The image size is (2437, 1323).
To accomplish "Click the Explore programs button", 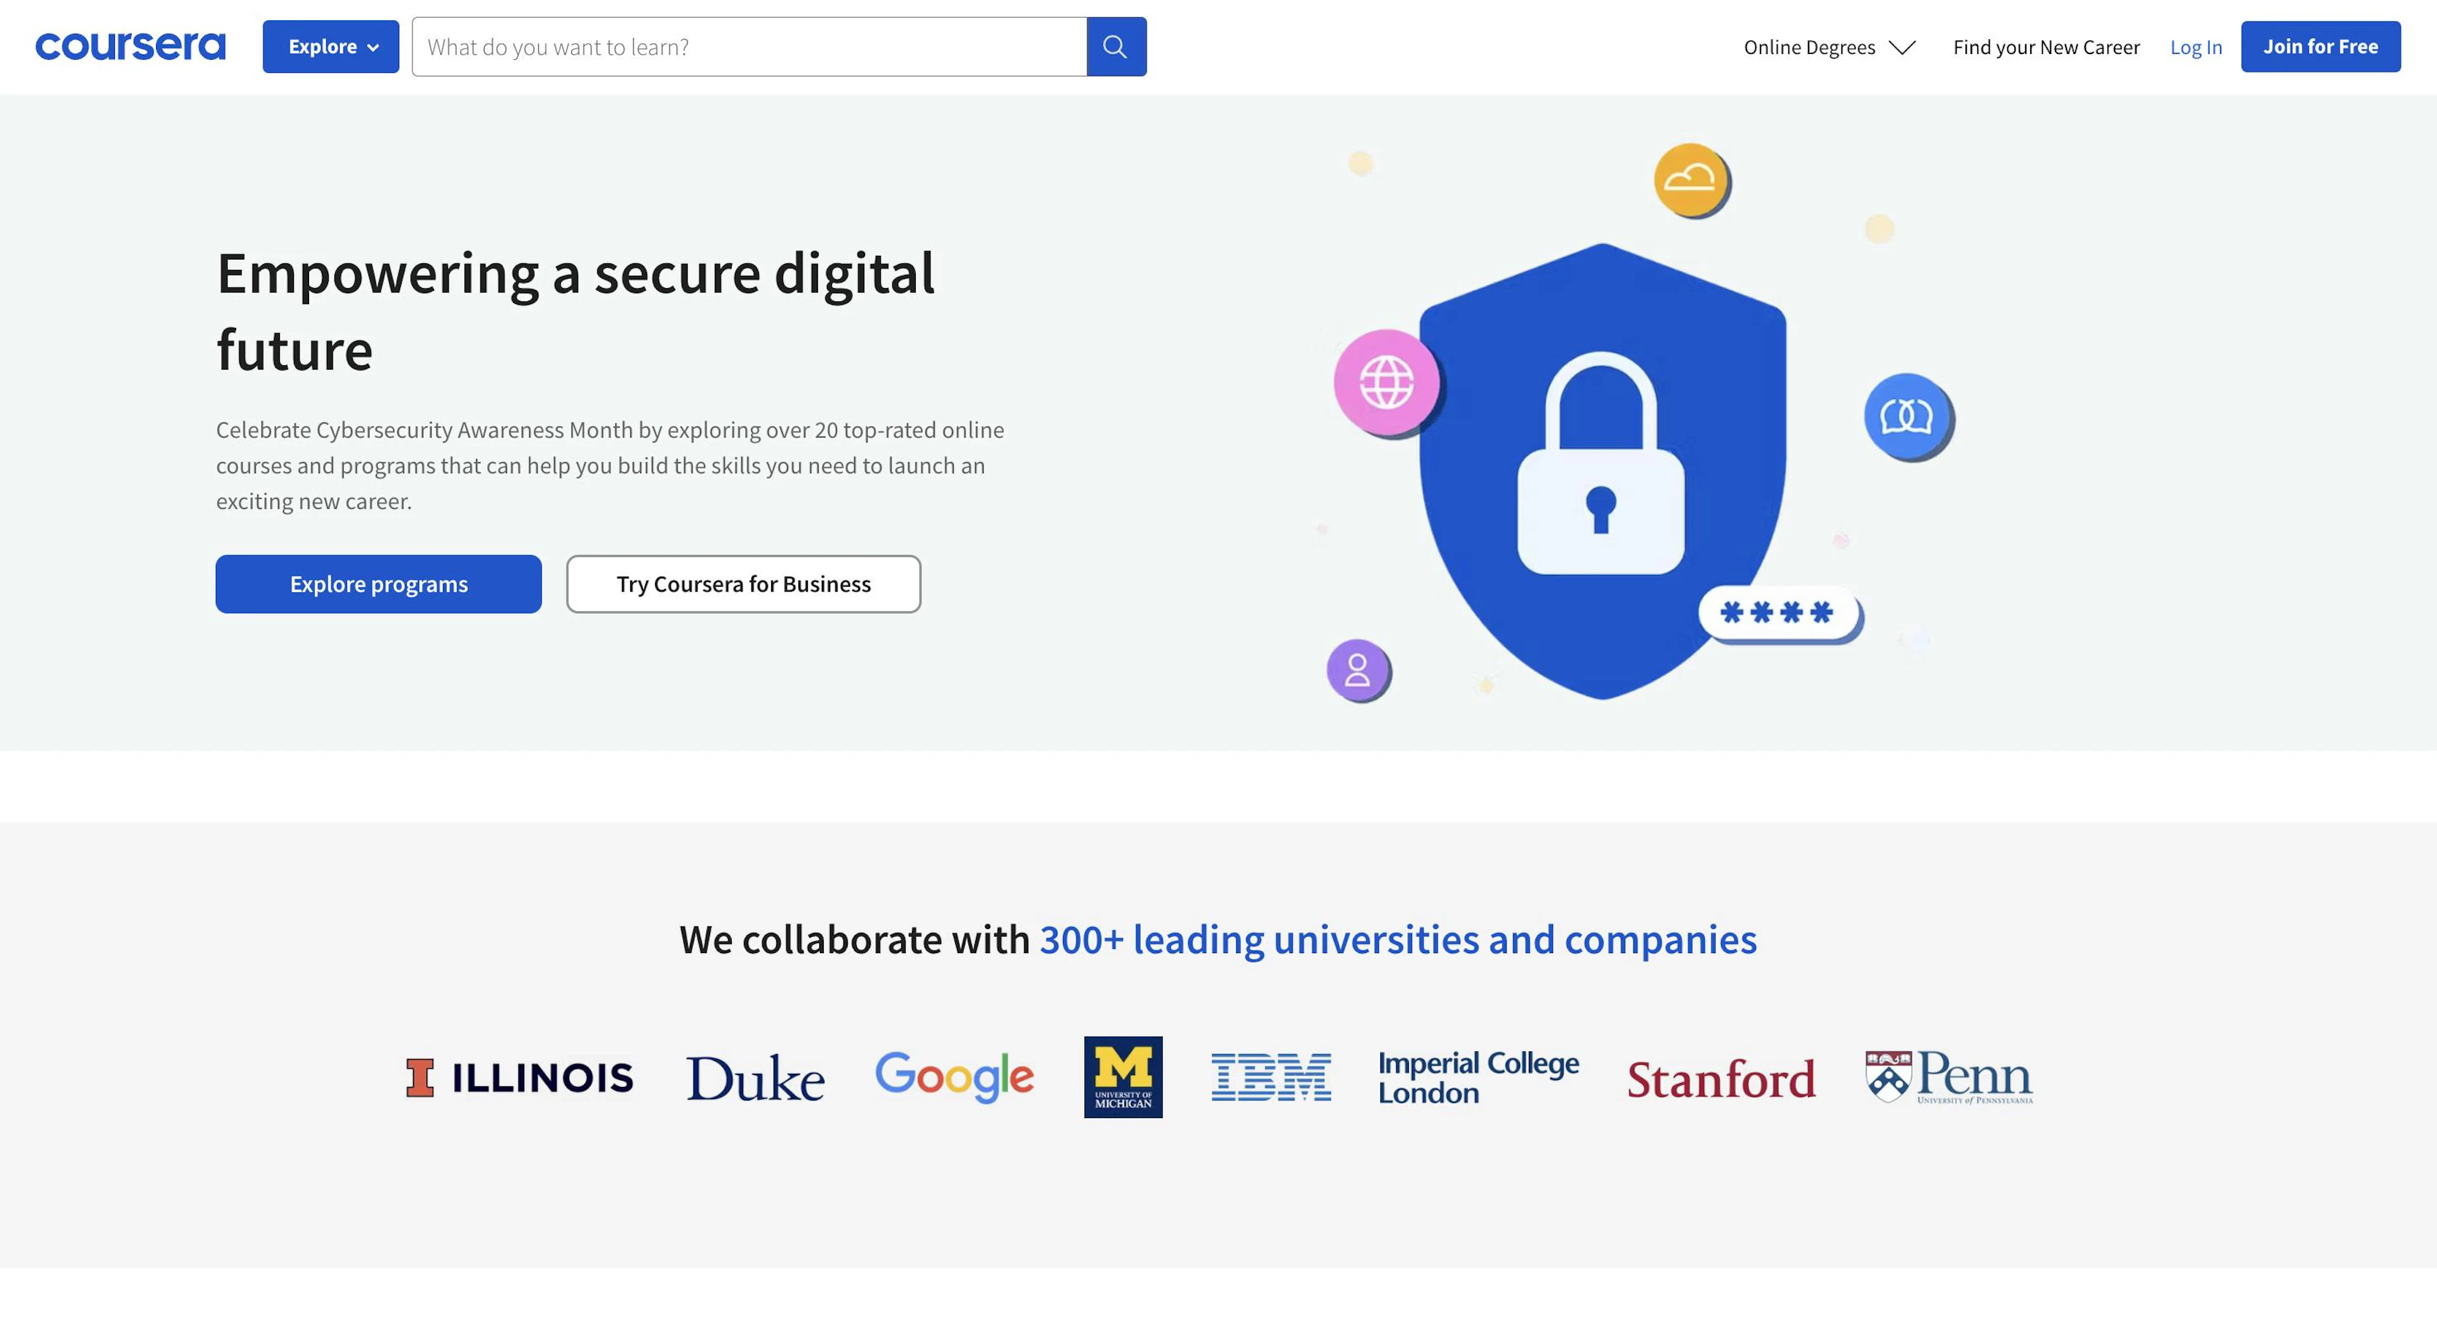I will [378, 584].
